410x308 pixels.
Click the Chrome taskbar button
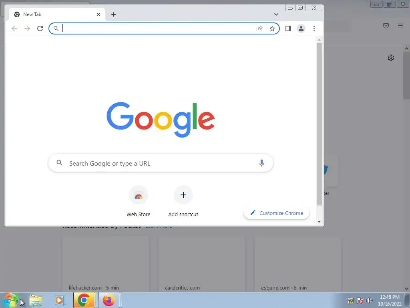click(x=84, y=300)
